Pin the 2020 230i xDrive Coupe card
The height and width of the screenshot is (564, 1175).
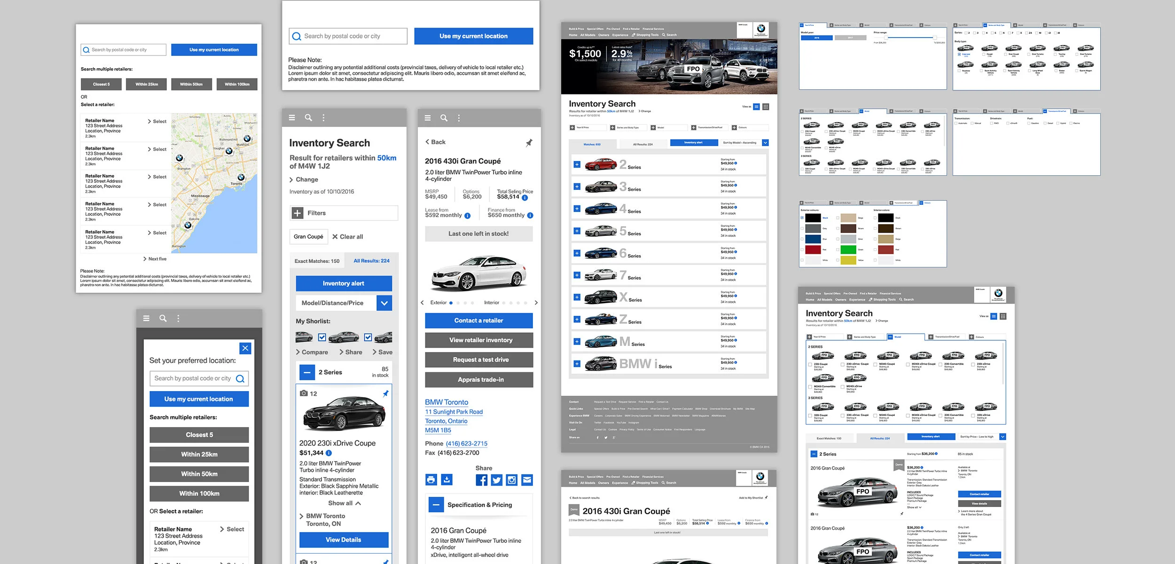point(385,393)
